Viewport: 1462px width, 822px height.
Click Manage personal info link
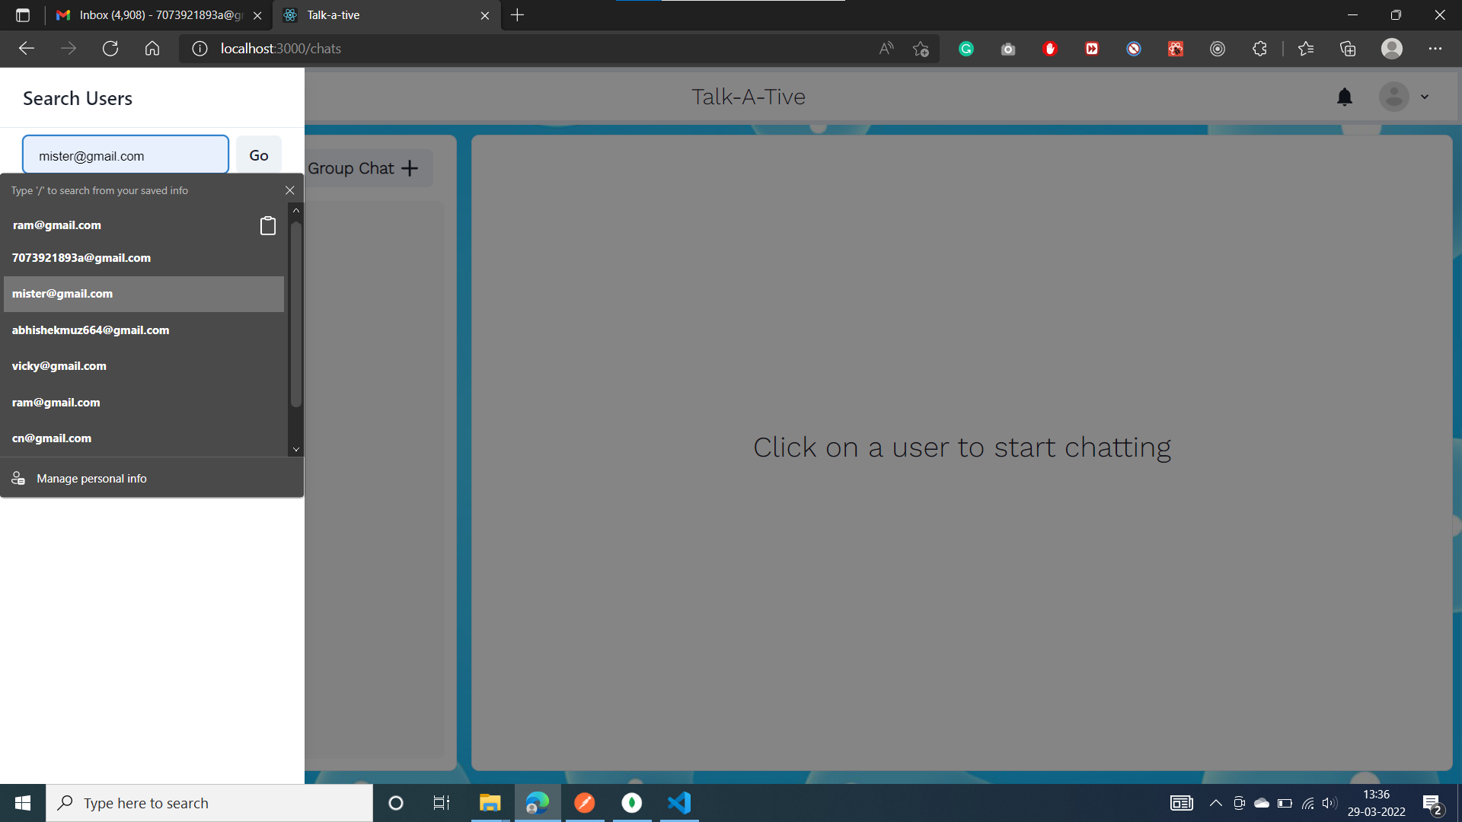click(91, 478)
